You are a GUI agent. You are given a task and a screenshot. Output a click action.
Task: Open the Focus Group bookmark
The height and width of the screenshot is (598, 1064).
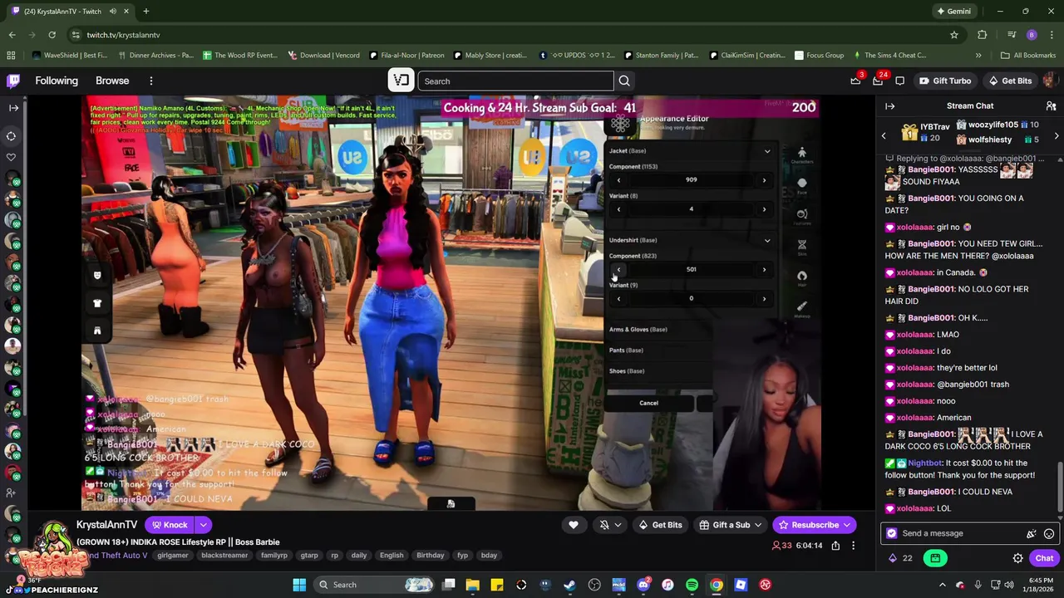pyautogui.click(x=820, y=56)
